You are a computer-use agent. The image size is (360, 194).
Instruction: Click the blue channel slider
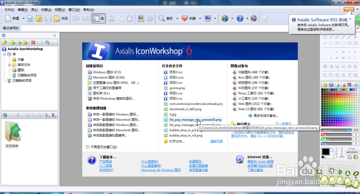(x=336, y=144)
